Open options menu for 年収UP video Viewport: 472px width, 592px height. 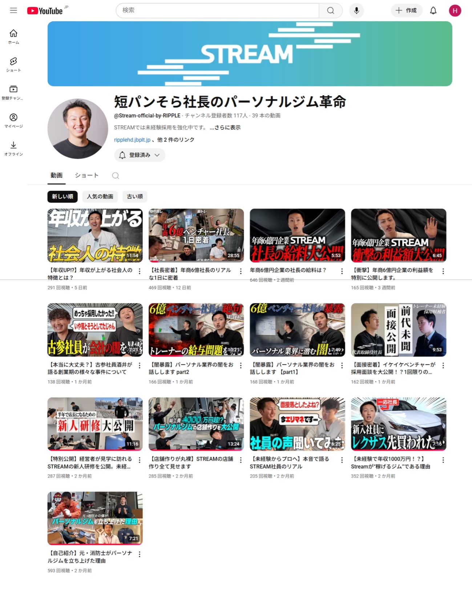[140, 271]
